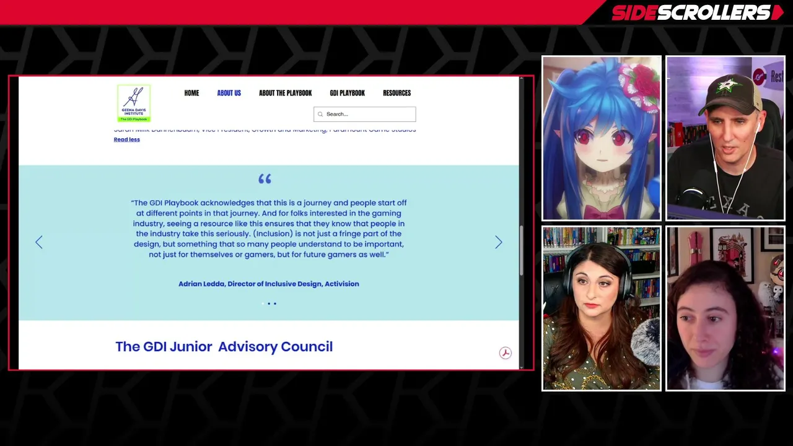Screen dimensions: 793x446
Task: Open the RESOURCES menu item
Action: (396, 93)
